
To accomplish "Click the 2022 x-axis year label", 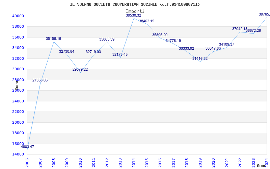I will tap(240, 163).
